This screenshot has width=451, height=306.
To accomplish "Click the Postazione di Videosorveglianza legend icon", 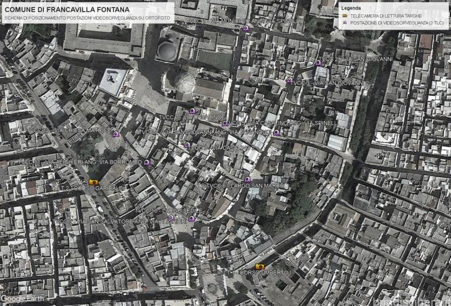I will [345, 23].
